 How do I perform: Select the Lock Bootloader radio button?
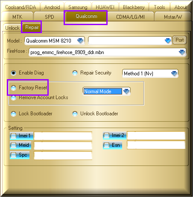(14, 114)
